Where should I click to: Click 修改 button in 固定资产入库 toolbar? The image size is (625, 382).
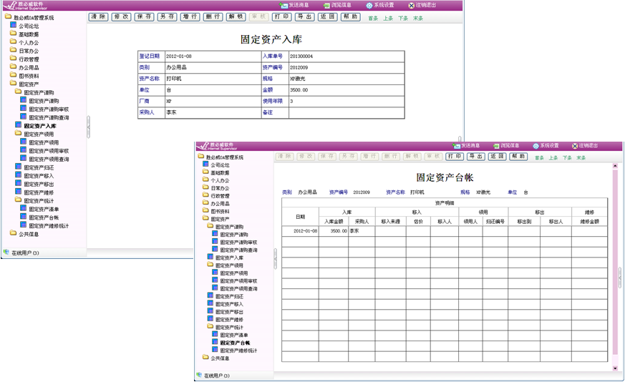pos(121,16)
